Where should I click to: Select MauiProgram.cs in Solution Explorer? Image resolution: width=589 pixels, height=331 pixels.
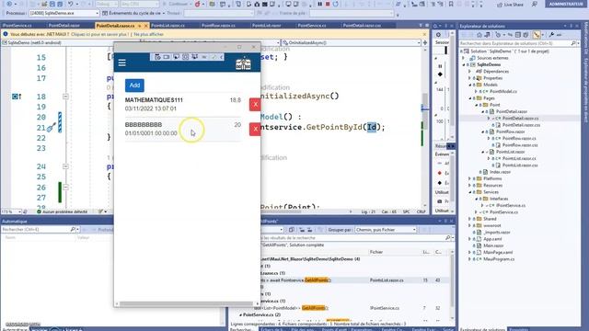coord(499,259)
